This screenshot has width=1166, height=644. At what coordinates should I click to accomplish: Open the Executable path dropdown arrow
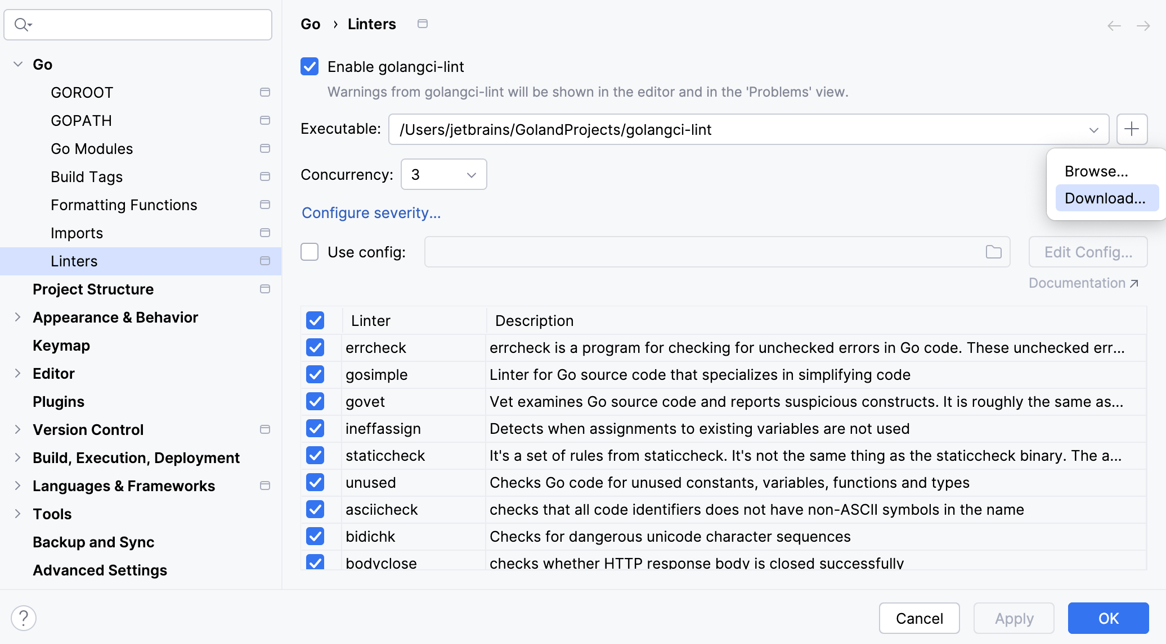pyautogui.click(x=1093, y=129)
